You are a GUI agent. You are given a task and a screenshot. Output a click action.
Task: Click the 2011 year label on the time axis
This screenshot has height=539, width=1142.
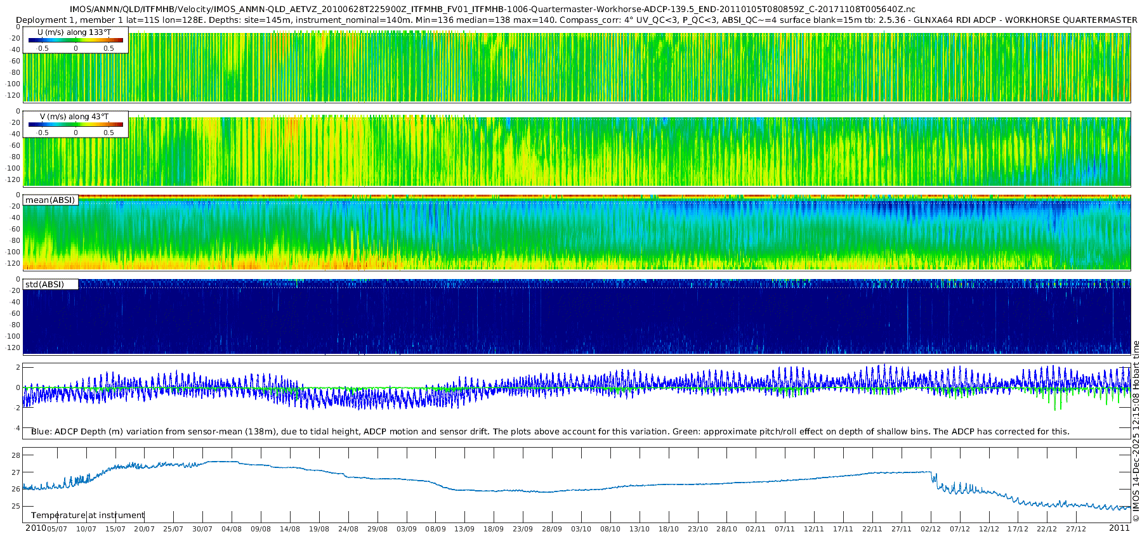tap(1119, 528)
